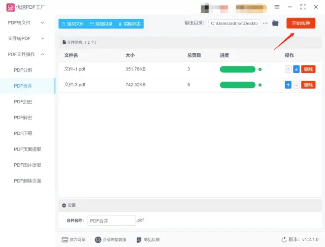Click the 清除列表 button

tap(130, 24)
